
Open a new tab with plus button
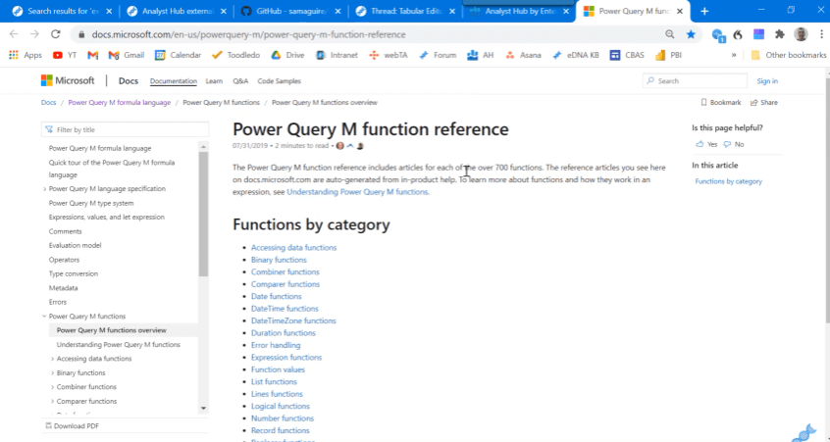(x=704, y=11)
